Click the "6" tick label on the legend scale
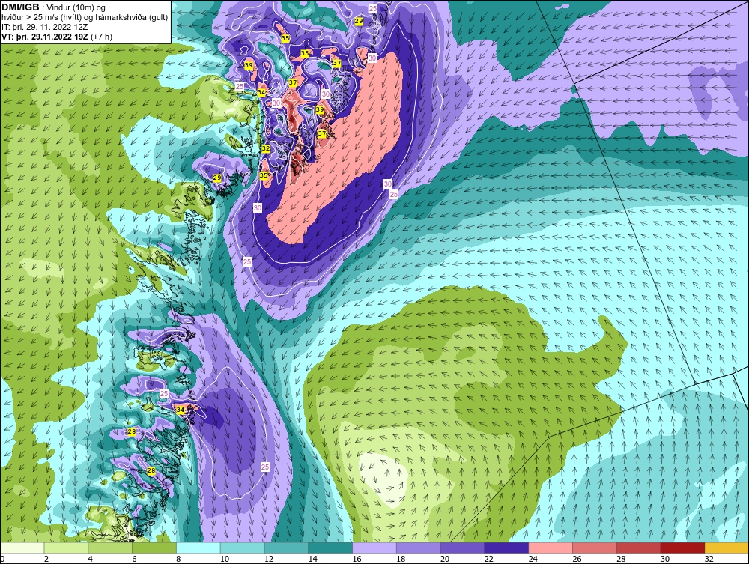This screenshot has height=564, width=749. (x=134, y=559)
